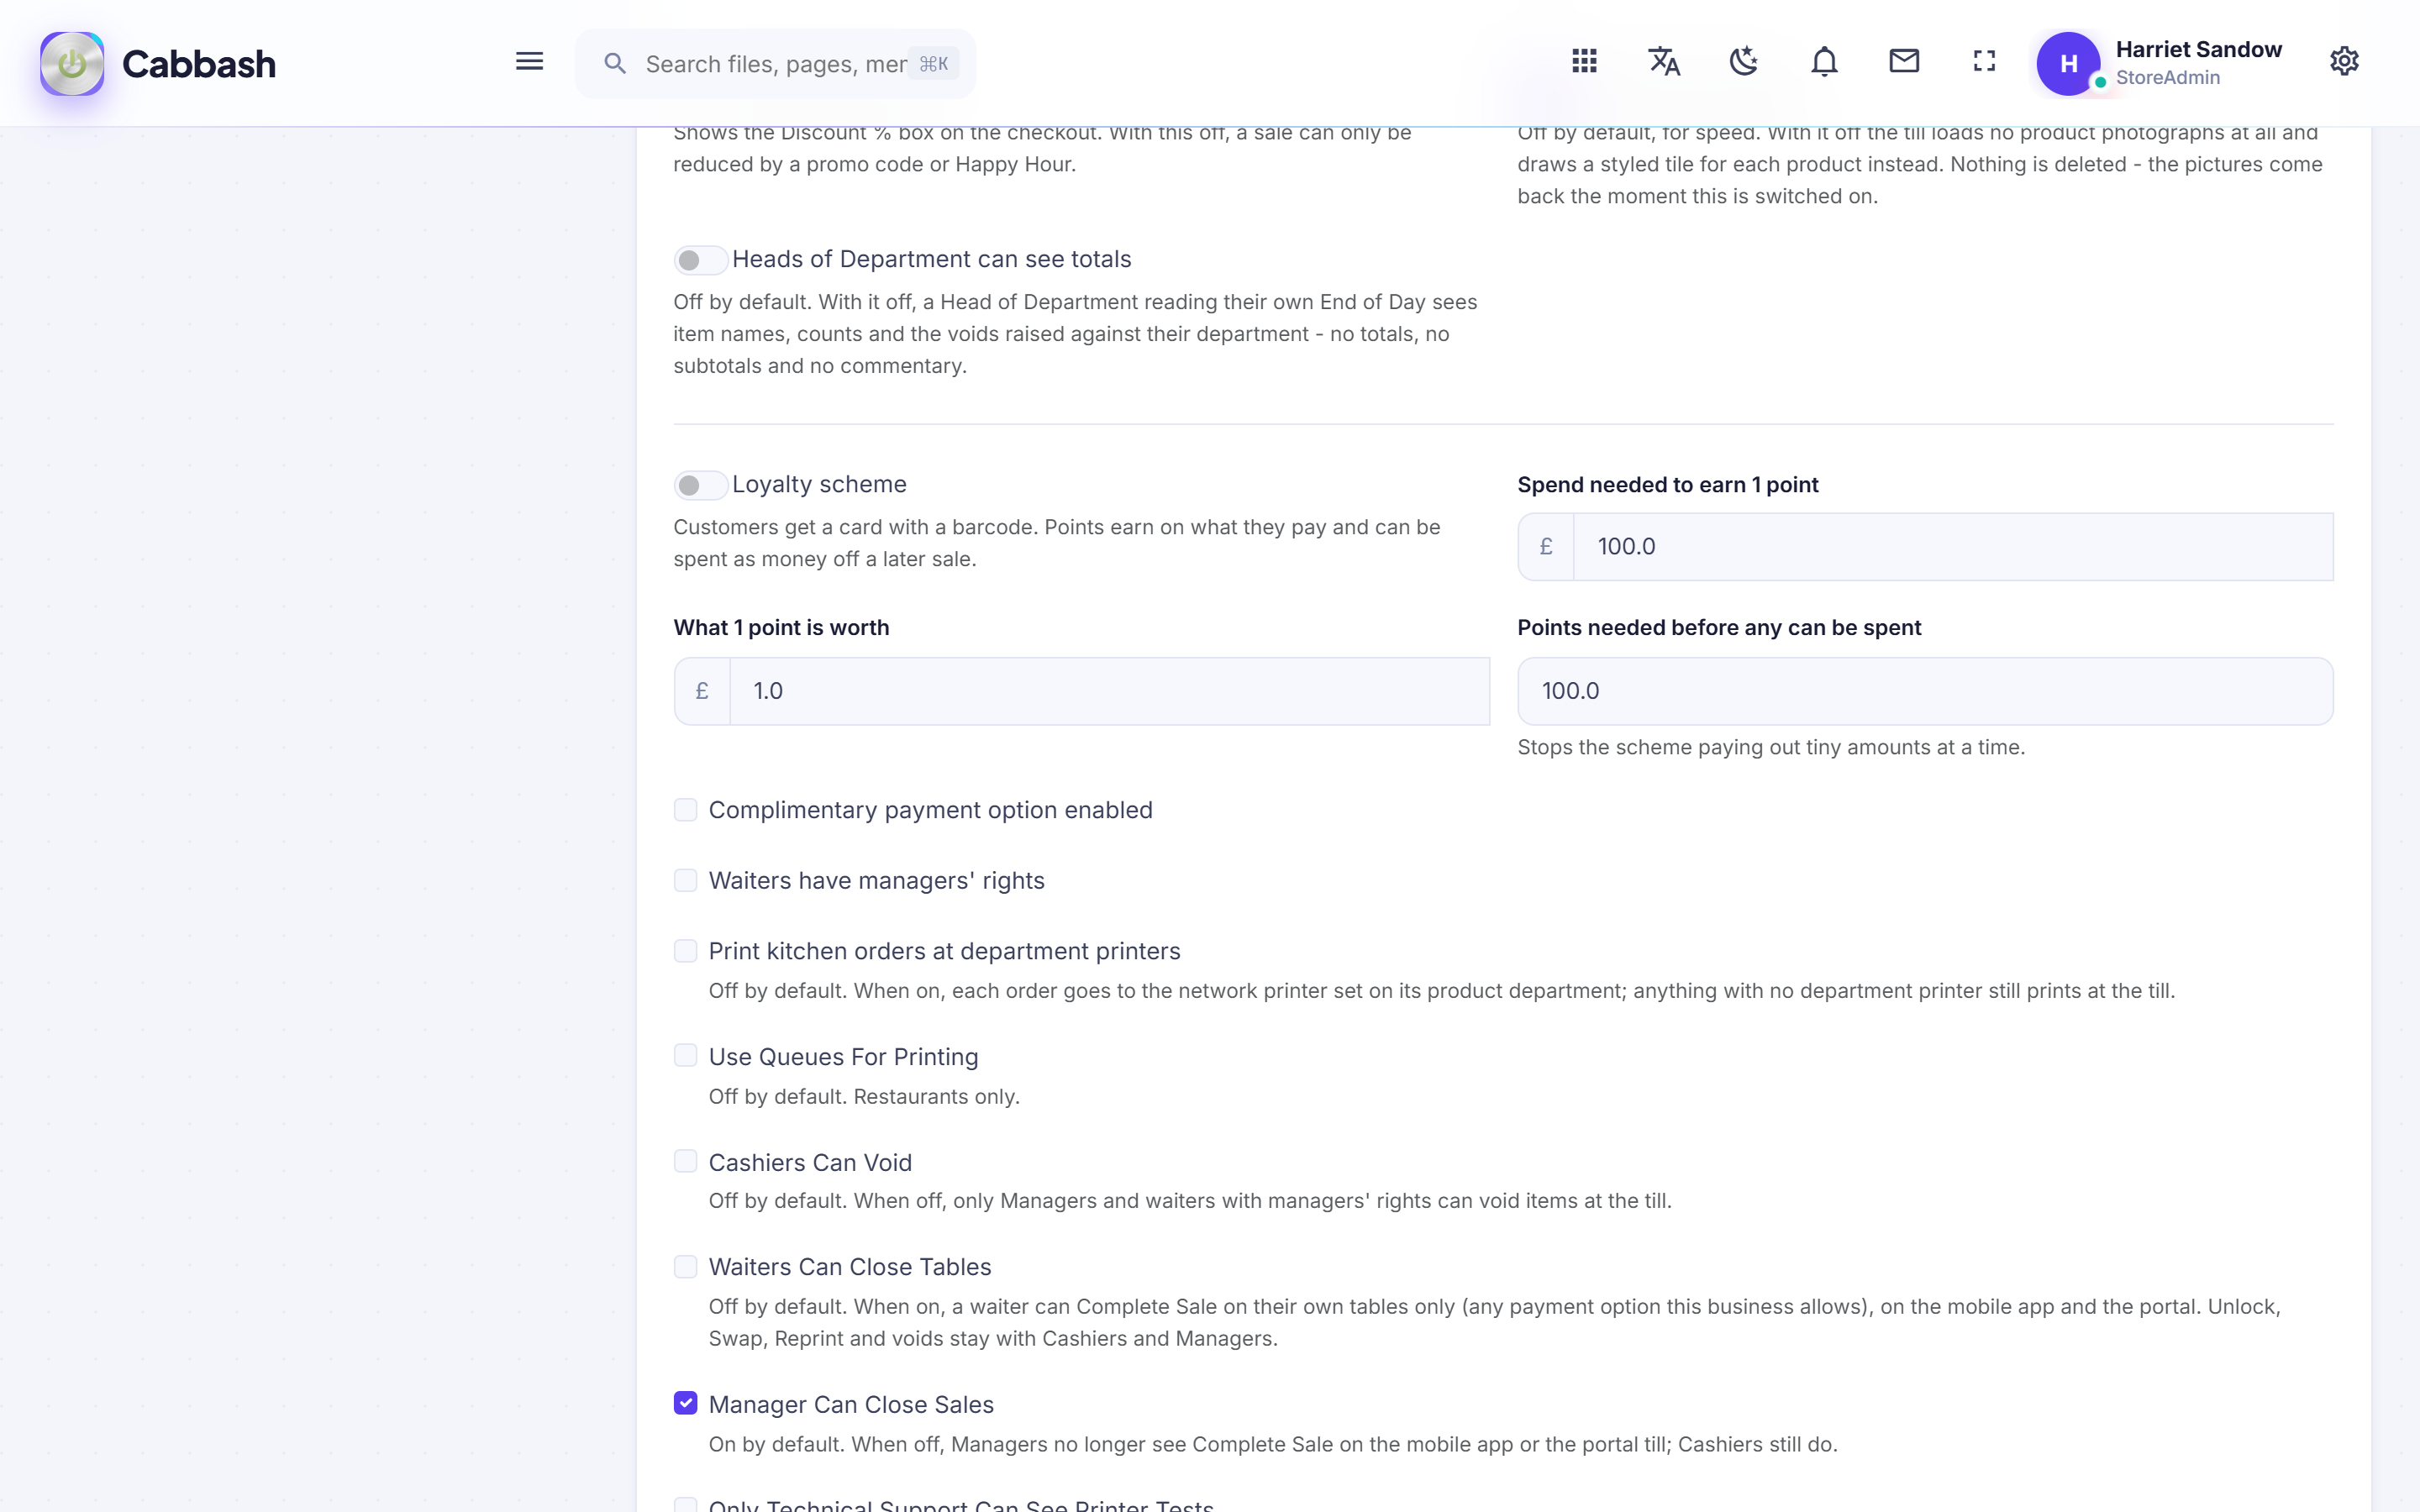Screen dimensions: 2420x1512
Task: Click the 'Manager Can Close Sales' label
Action: (851, 1404)
